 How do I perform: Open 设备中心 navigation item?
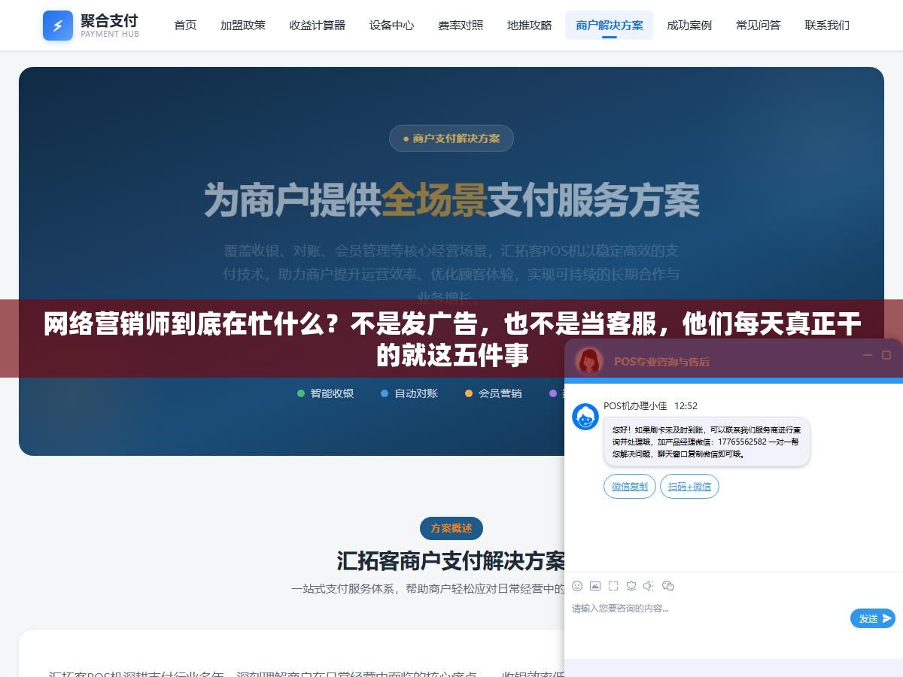tap(391, 26)
